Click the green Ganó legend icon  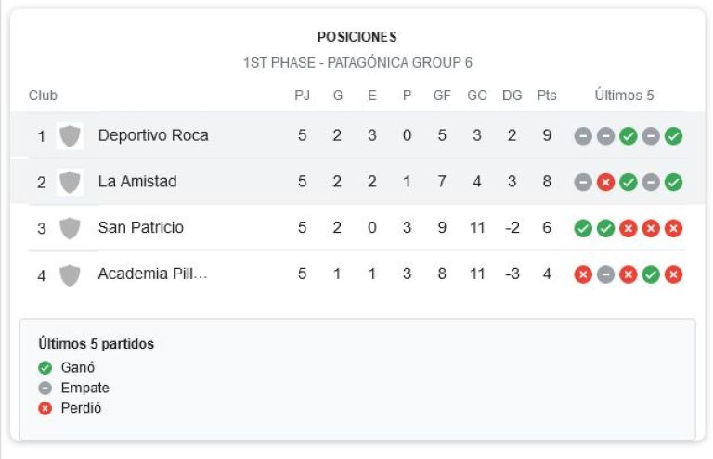click(x=45, y=368)
